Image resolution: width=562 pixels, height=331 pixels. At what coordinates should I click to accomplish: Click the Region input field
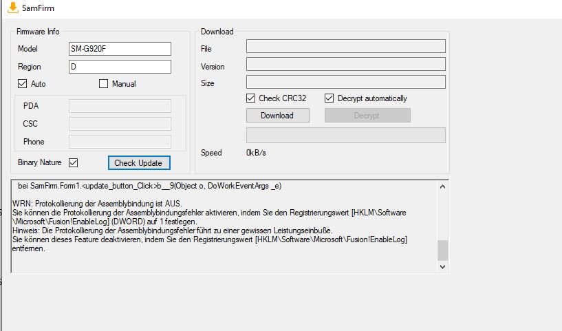click(120, 67)
